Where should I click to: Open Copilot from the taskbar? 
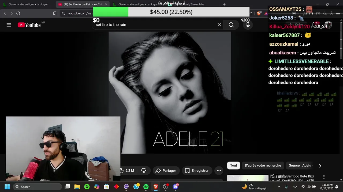[x=97, y=187]
